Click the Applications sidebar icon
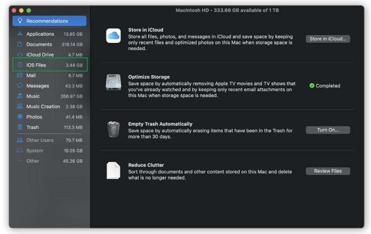Screen dimensions: 371x234 (x=20, y=34)
